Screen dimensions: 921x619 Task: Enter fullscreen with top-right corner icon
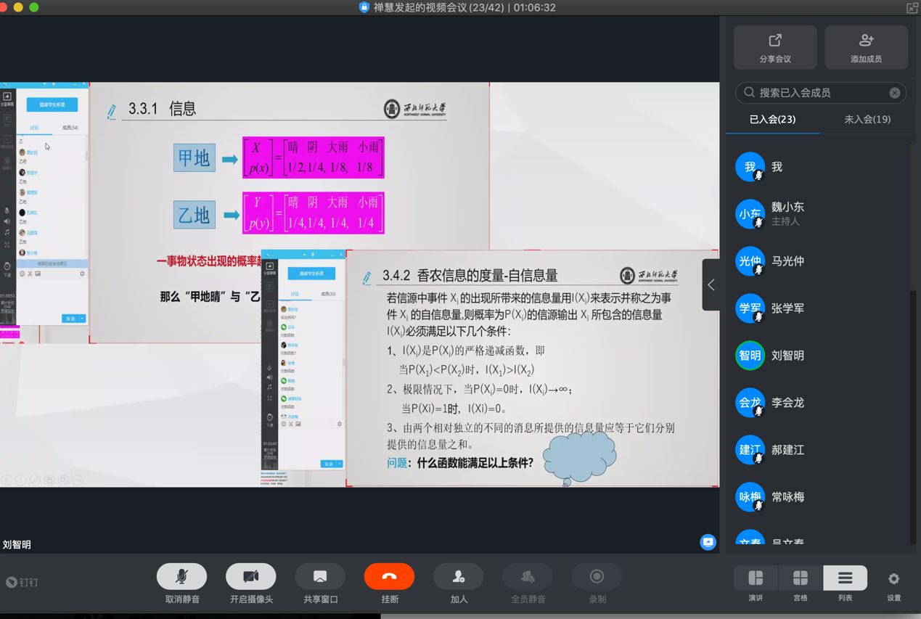point(912,7)
